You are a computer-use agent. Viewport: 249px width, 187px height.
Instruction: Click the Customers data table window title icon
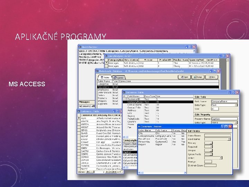[79, 111]
